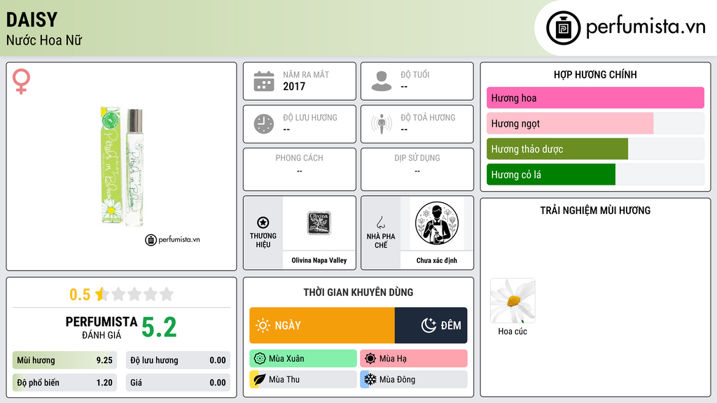Screen dimensions: 717x403
Task: Click the Giá 0.00 score bar
Action: [x=178, y=383]
